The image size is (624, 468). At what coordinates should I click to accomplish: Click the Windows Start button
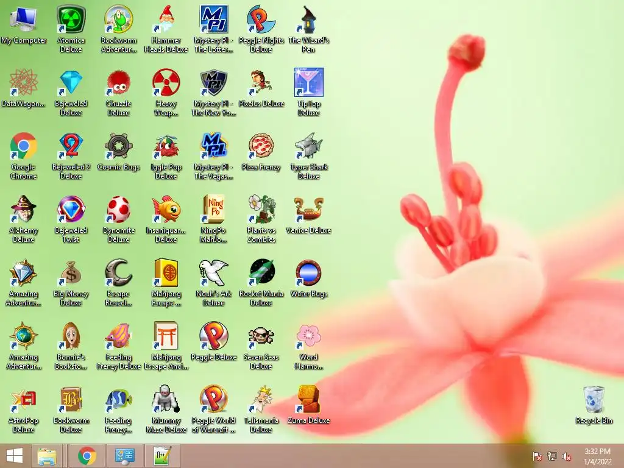pyautogui.click(x=15, y=456)
